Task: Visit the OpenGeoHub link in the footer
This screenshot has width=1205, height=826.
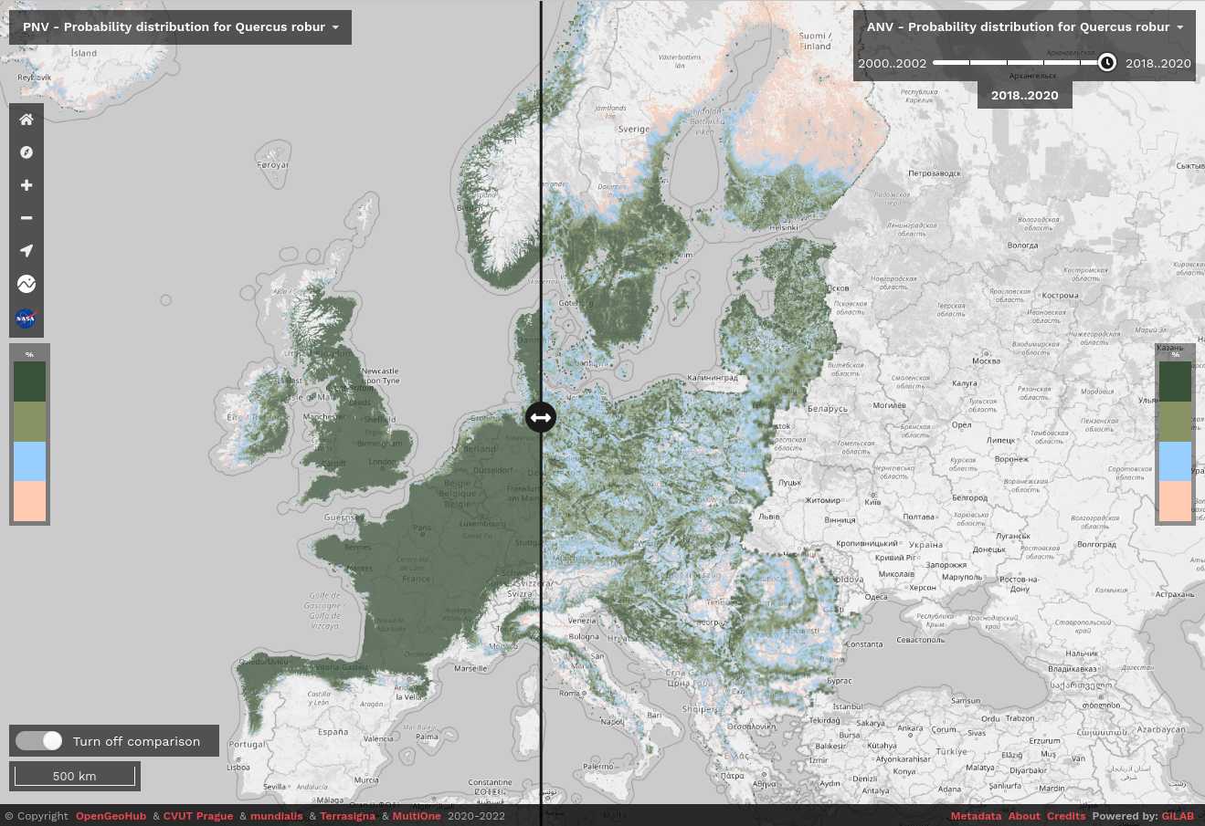Action: (x=111, y=816)
